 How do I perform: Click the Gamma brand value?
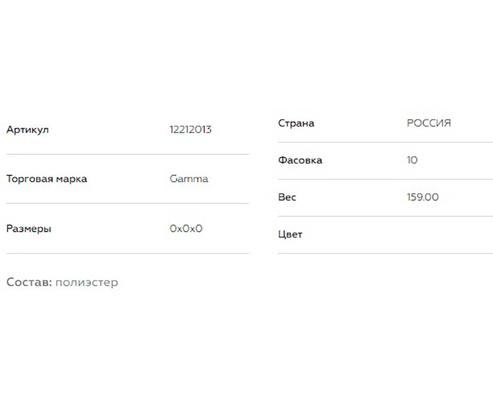(189, 179)
